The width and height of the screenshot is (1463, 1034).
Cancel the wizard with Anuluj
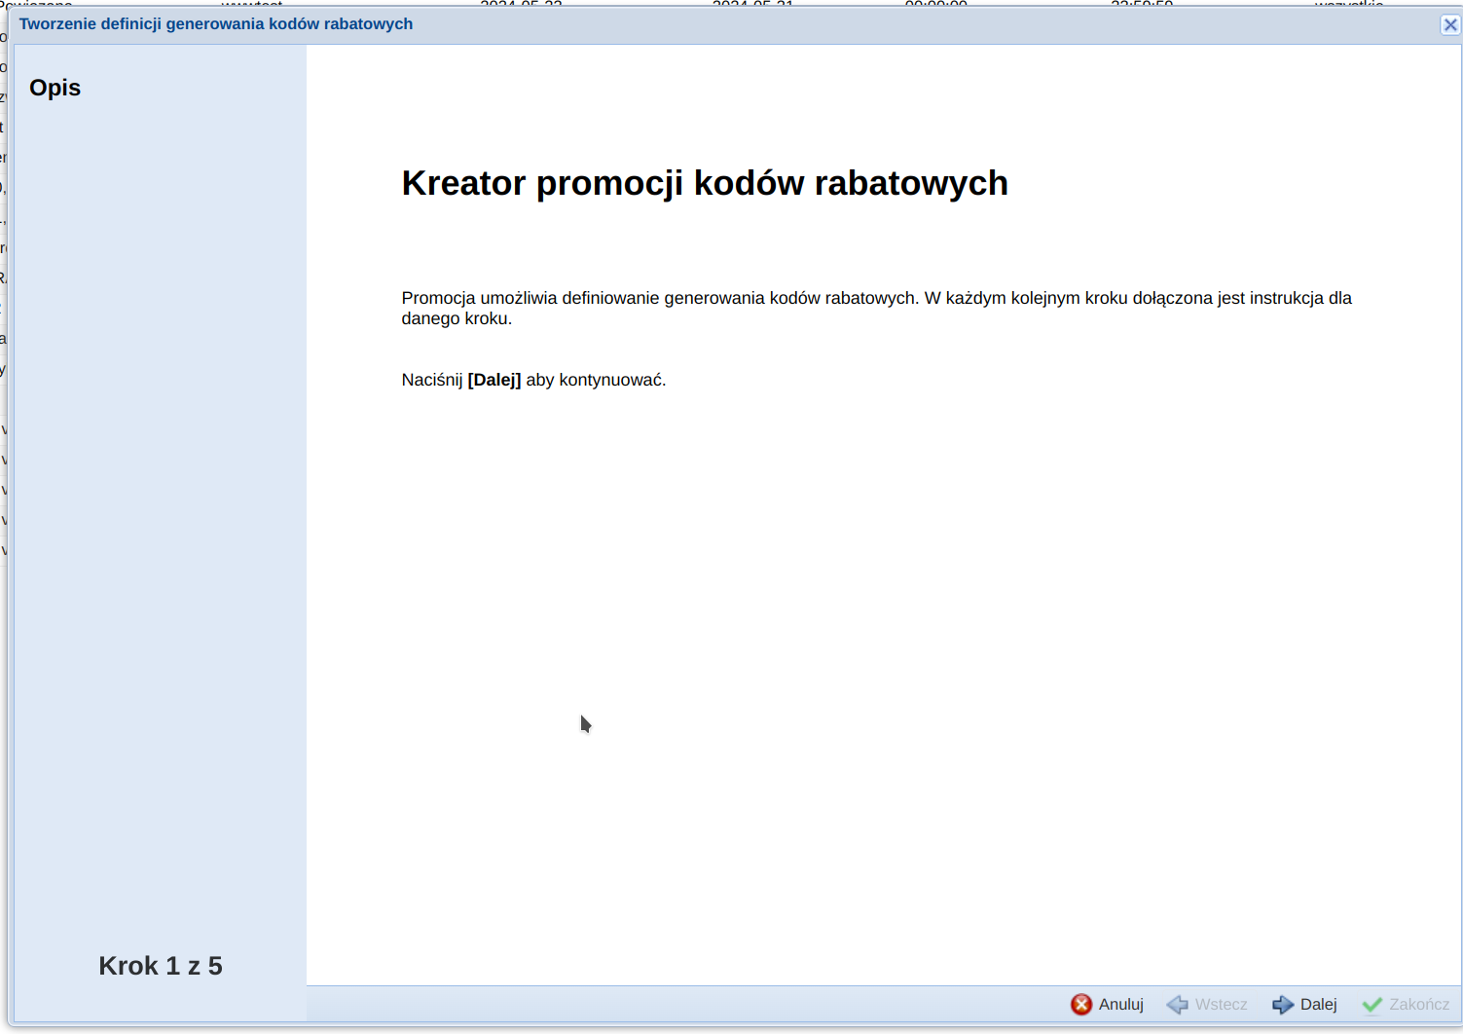[x=1108, y=1004]
